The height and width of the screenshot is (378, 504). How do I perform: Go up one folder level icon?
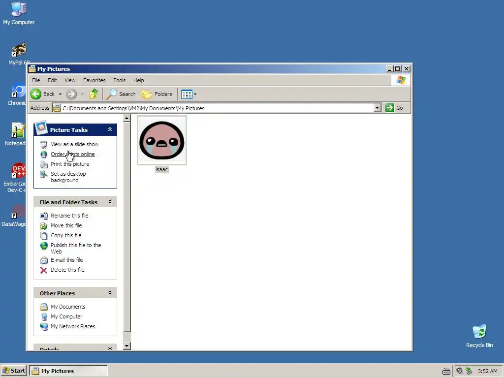pos(94,94)
